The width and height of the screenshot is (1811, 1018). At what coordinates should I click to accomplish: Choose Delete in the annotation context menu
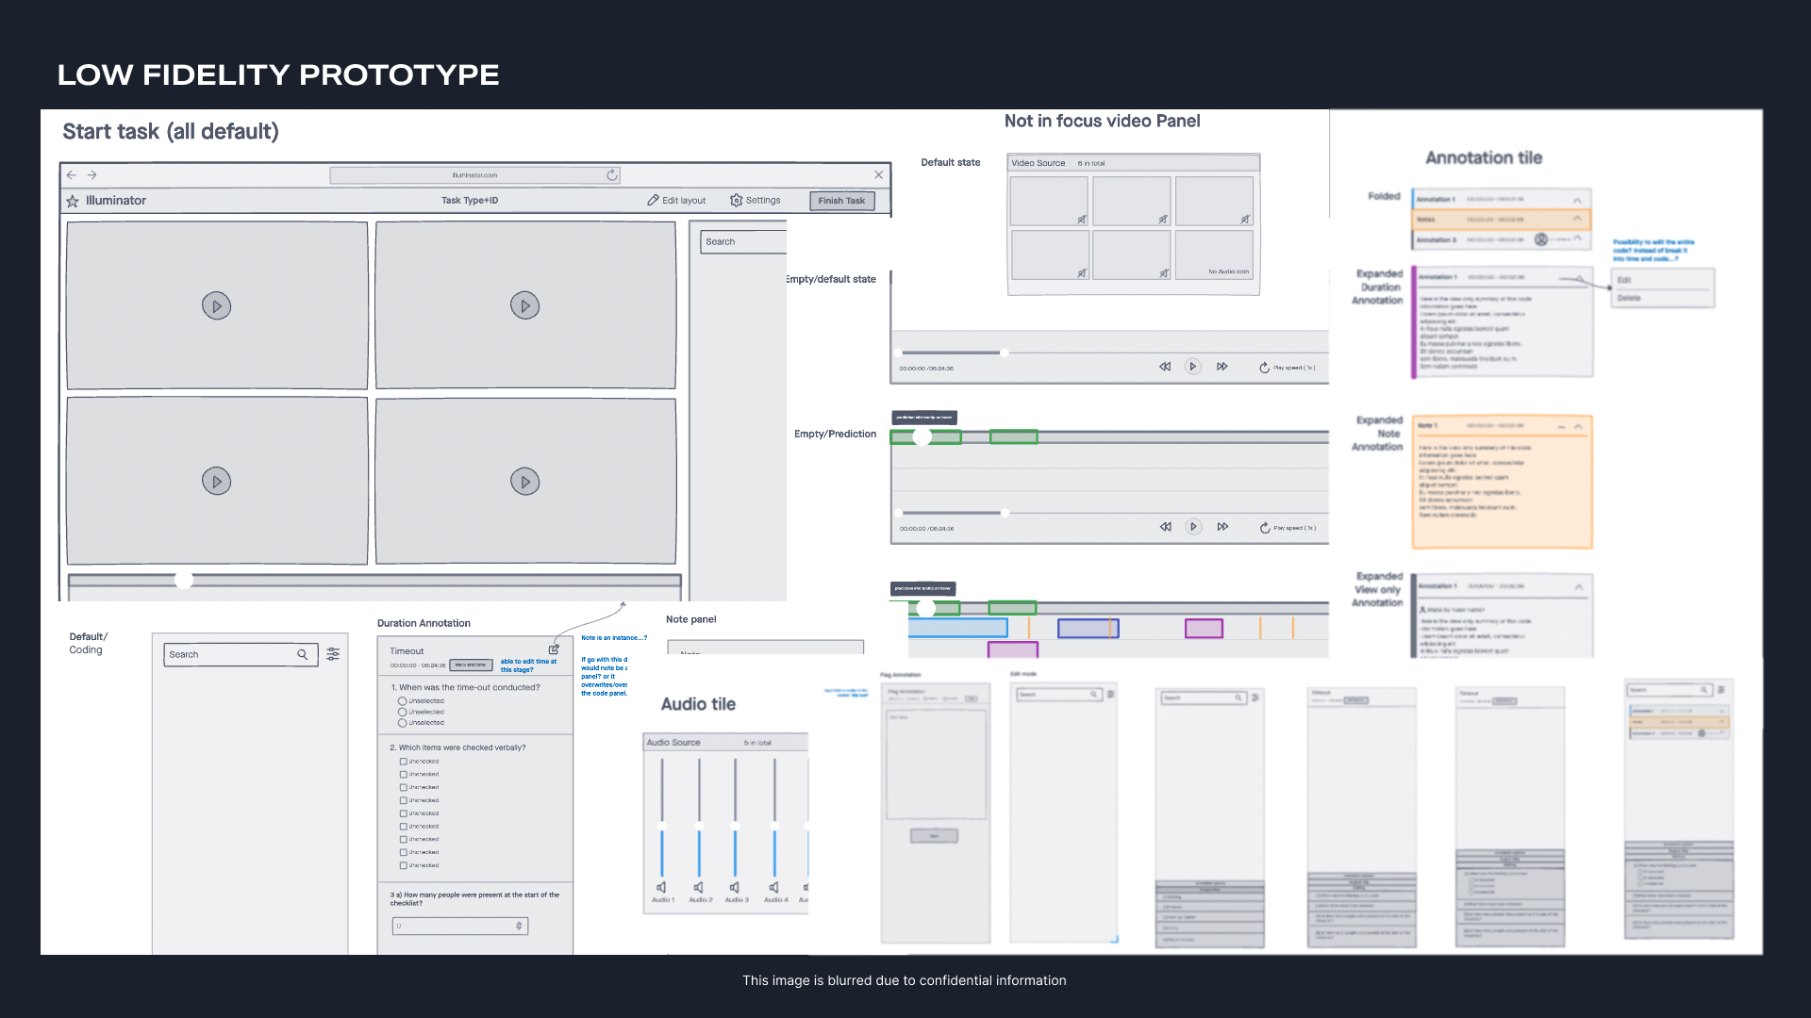click(x=1629, y=298)
